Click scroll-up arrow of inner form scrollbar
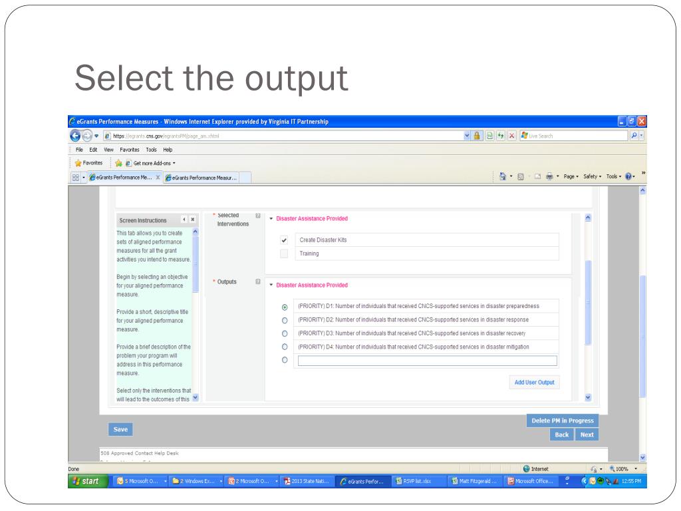This screenshot has height=511, width=681. pos(588,218)
